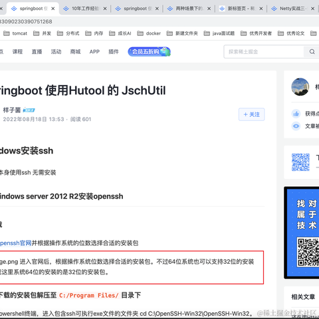Viewport: 319px width, 319px height.
Task: Open the 新建文件夹 bookmark folder
Action: pos(182,33)
